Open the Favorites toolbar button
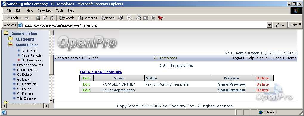The width and height of the screenshot is (304, 116). (x=87, y=18)
